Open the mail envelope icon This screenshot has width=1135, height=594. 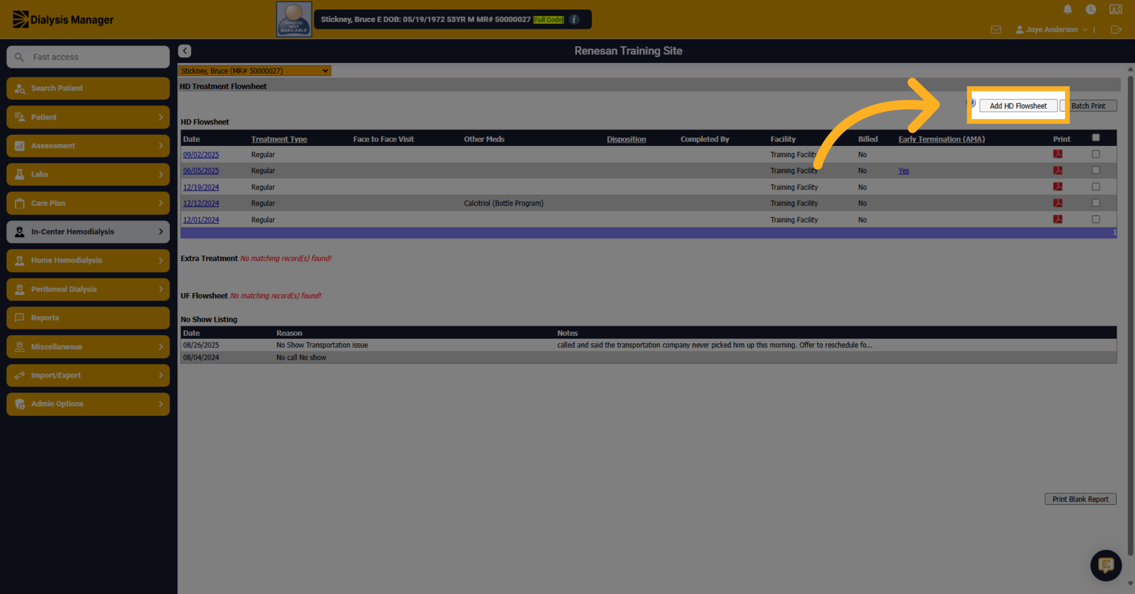click(995, 30)
